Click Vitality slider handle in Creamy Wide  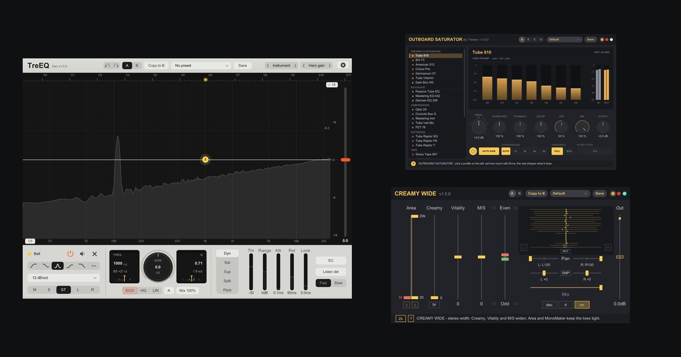click(x=458, y=257)
